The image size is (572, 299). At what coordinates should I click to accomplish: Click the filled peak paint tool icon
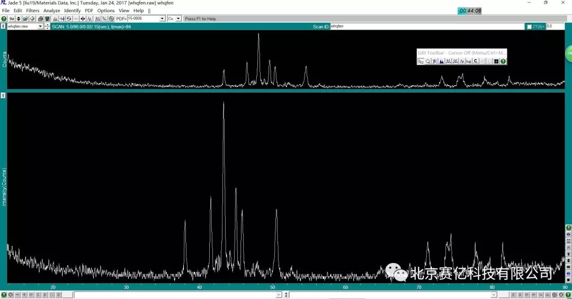click(441, 61)
